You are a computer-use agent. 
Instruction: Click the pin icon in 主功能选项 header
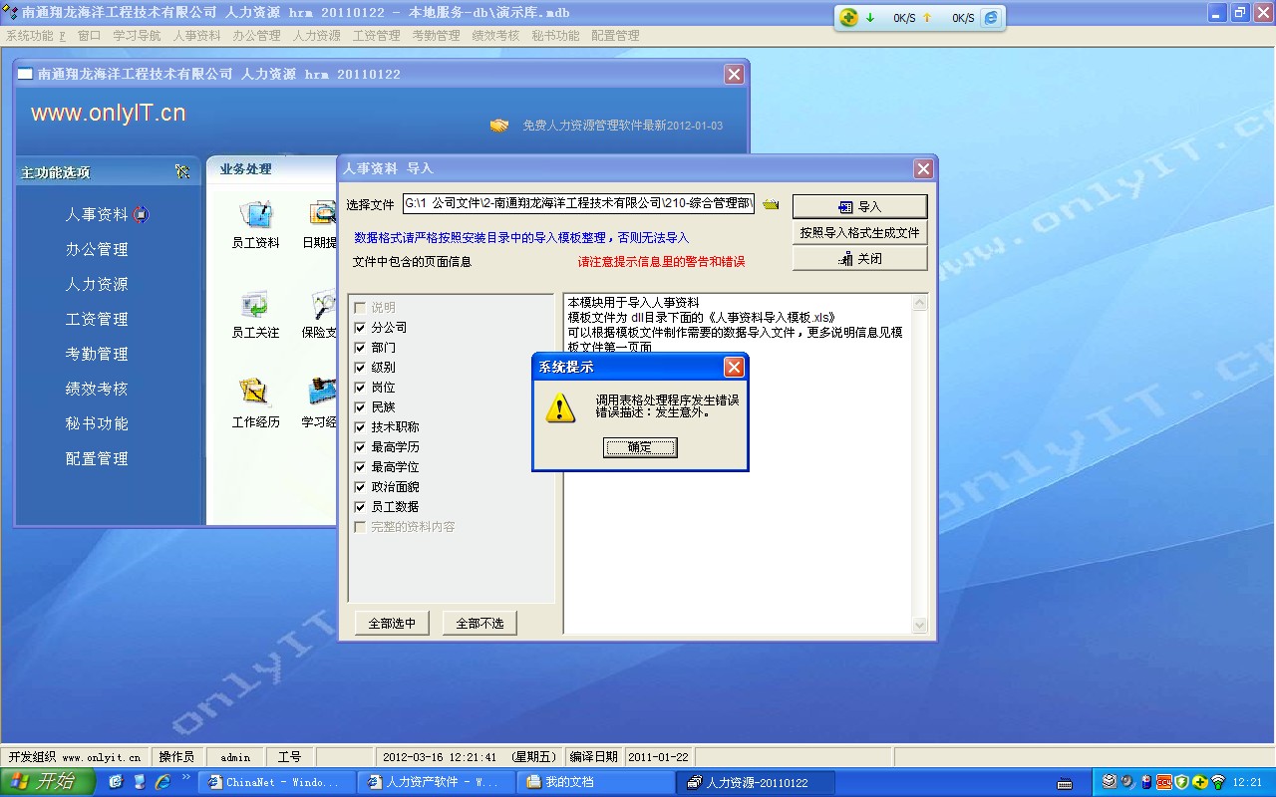182,171
